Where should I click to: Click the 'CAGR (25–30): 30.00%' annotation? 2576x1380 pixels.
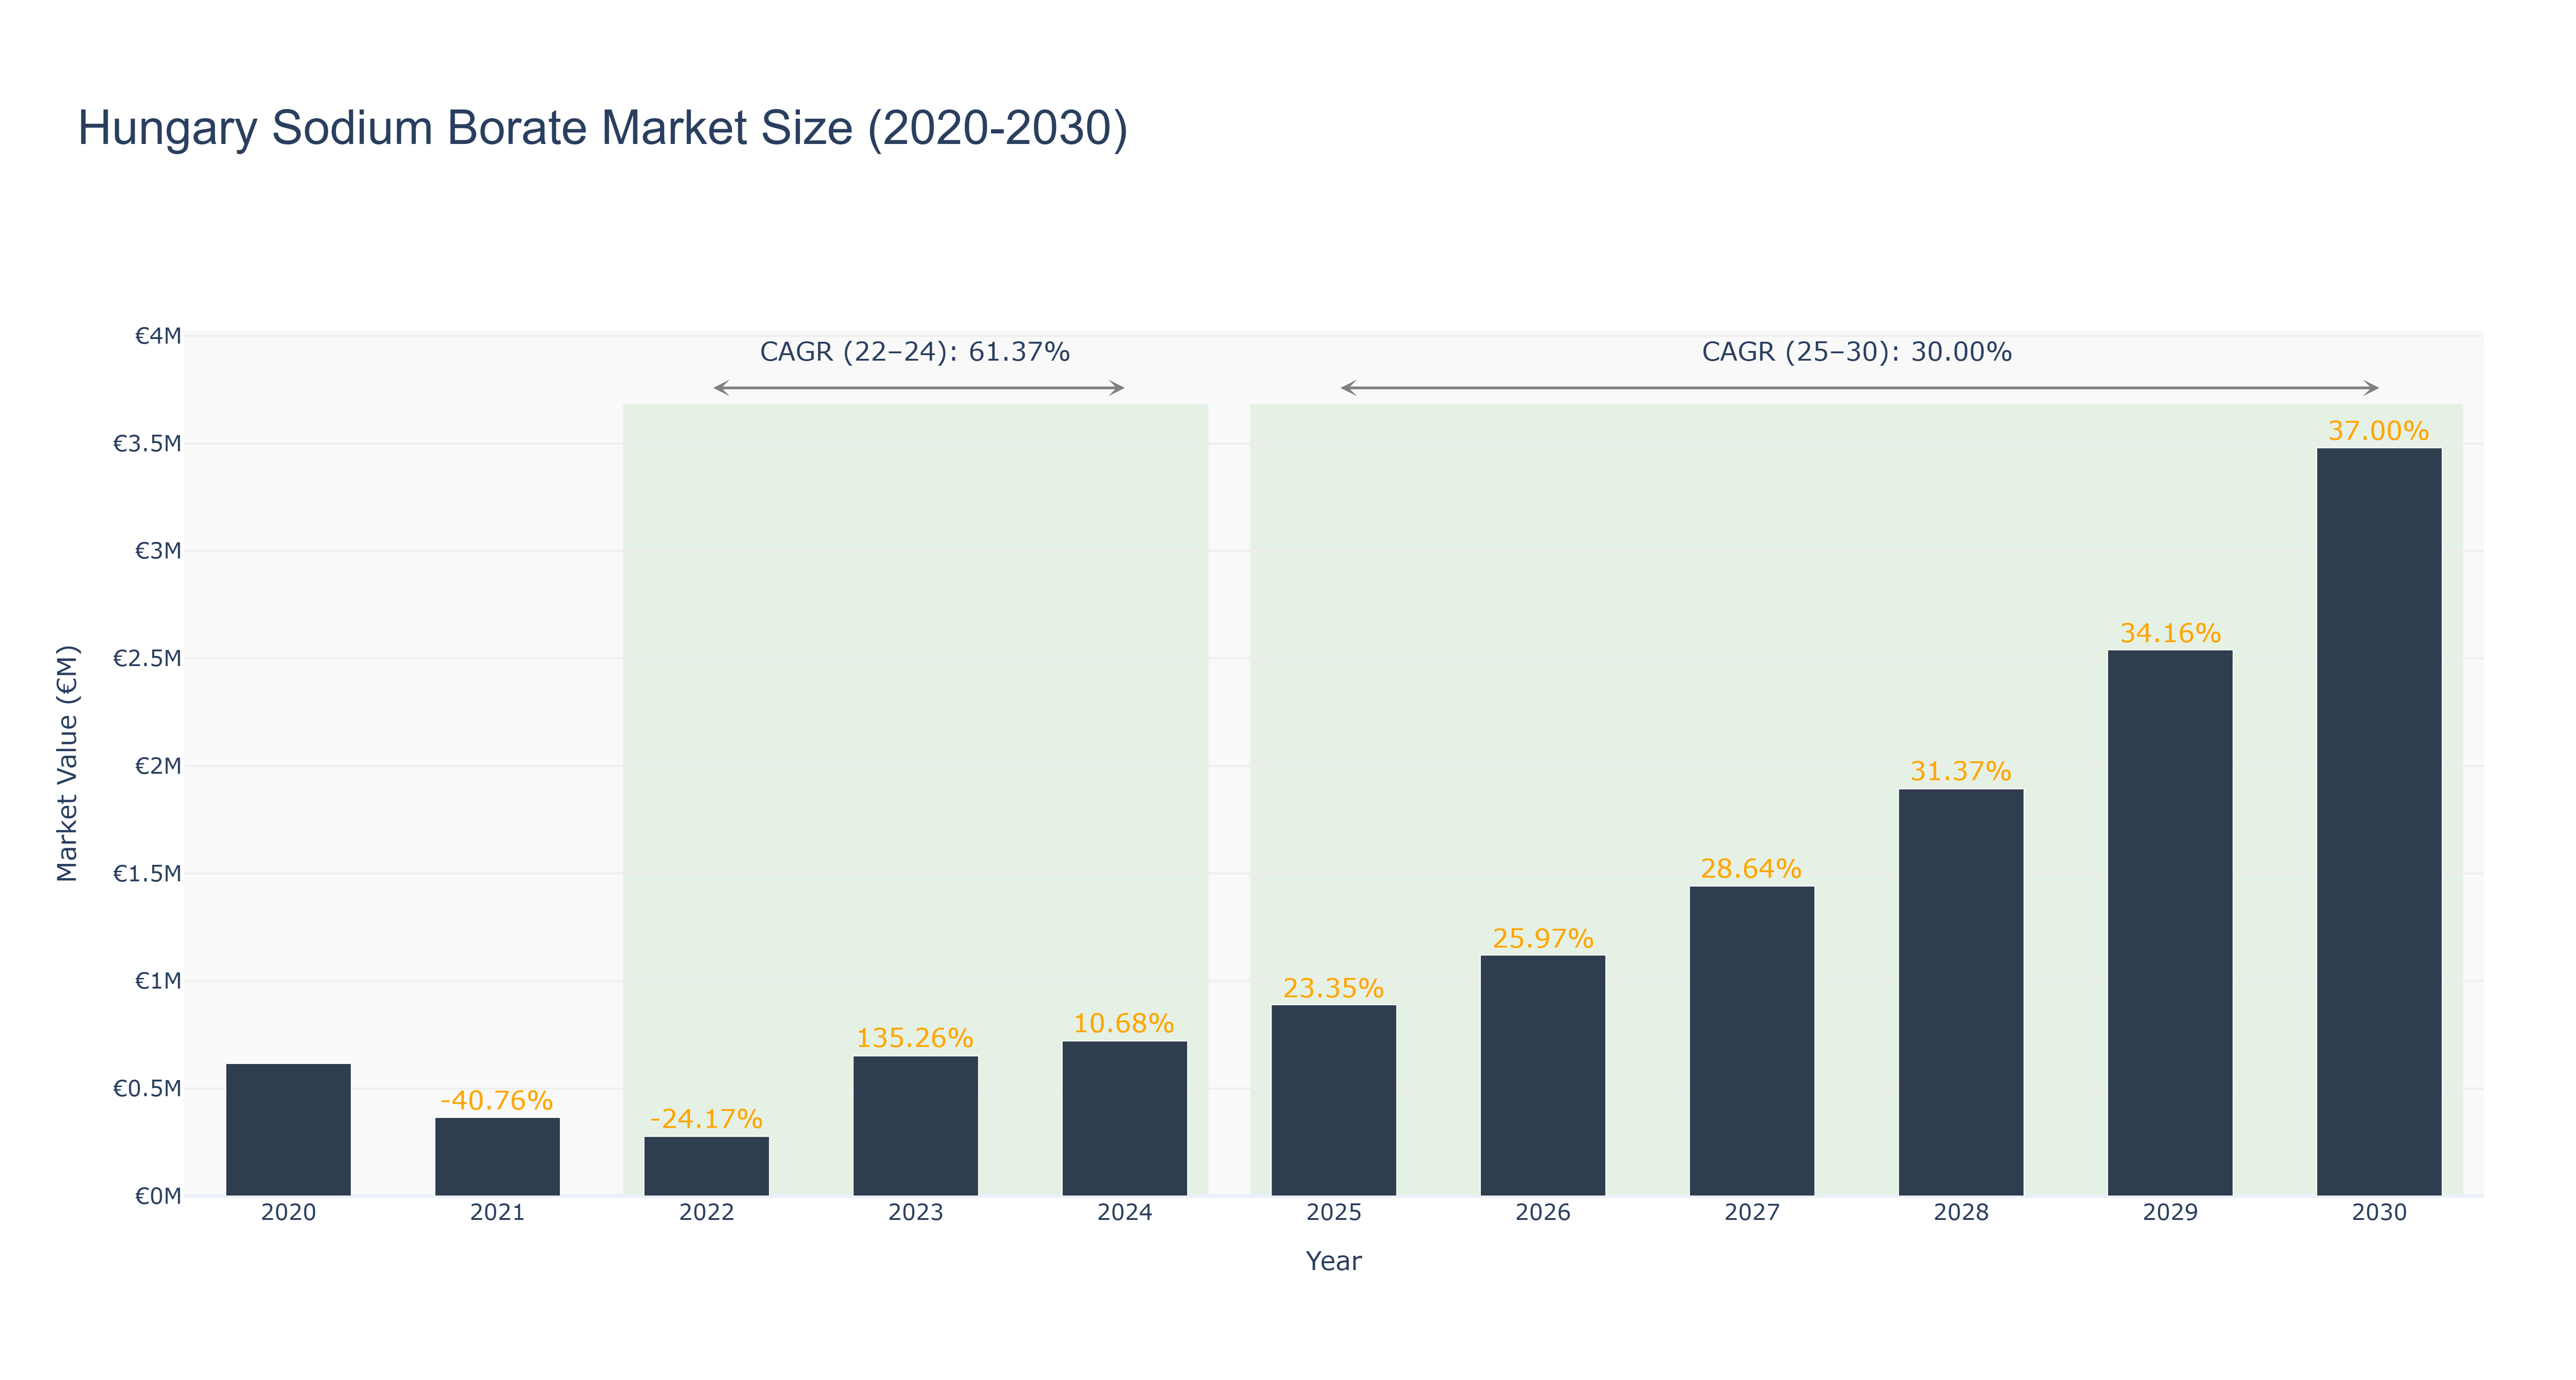point(1856,352)
